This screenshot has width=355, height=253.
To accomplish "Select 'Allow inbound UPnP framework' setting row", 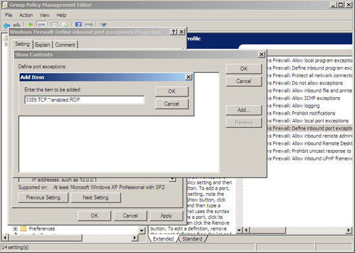I will (310, 158).
